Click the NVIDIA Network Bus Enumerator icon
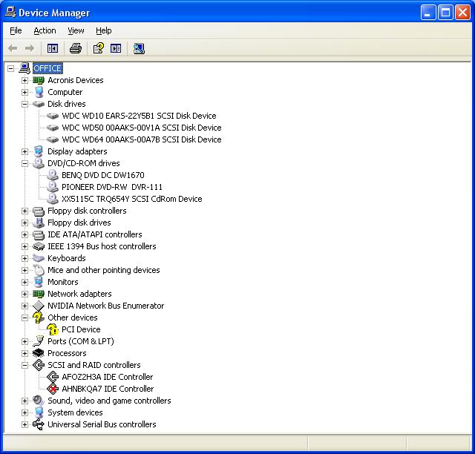 pyautogui.click(x=39, y=306)
